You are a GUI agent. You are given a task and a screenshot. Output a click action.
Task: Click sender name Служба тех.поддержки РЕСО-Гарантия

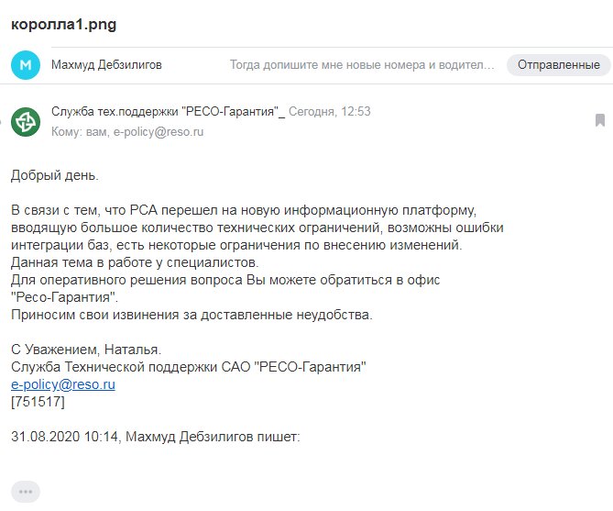click(x=168, y=112)
